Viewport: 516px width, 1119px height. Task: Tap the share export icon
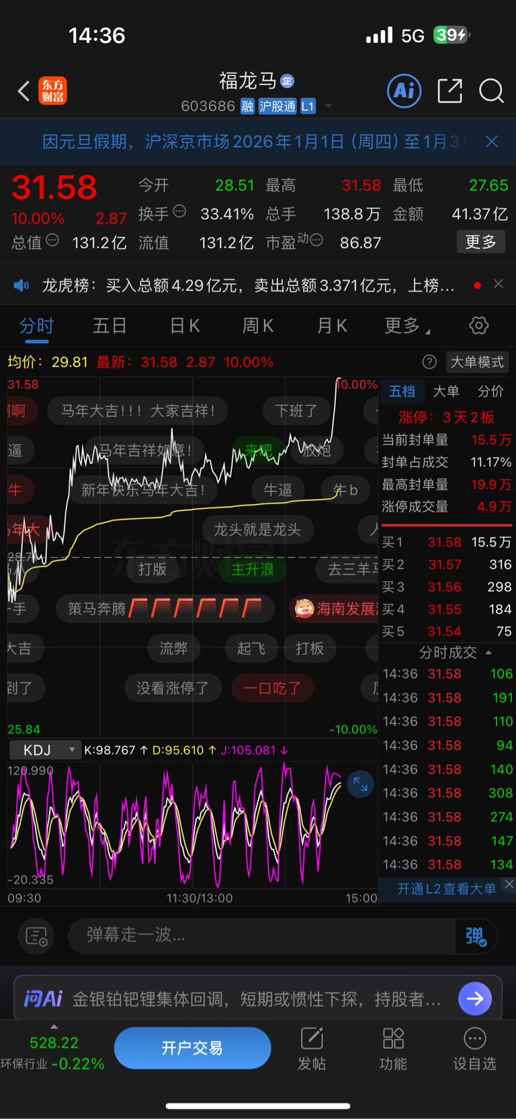click(x=449, y=91)
